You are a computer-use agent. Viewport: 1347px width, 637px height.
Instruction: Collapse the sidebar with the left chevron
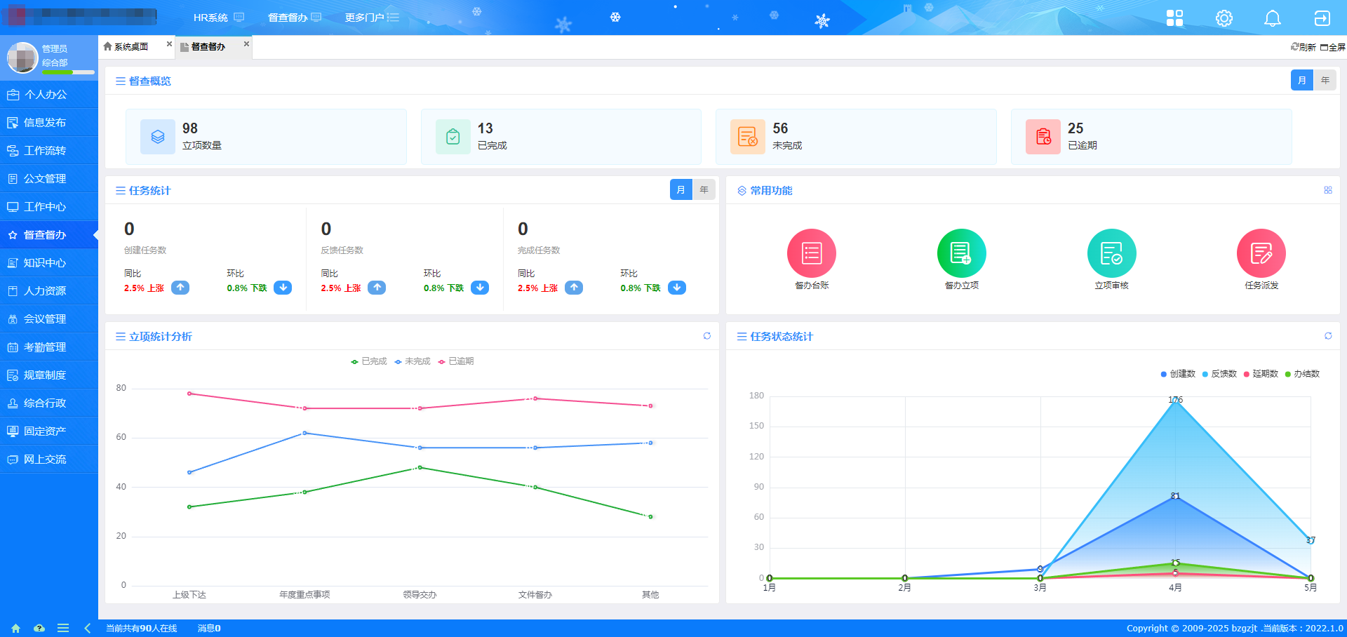pos(88,628)
